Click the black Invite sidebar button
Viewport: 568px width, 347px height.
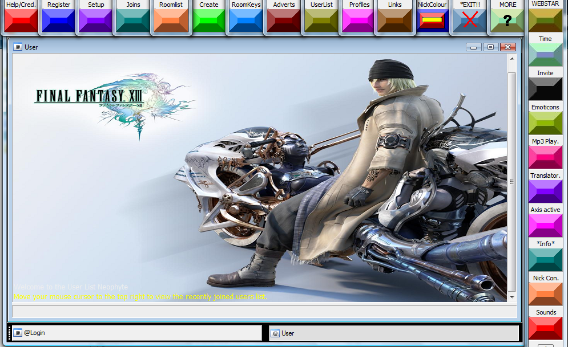(545, 88)
